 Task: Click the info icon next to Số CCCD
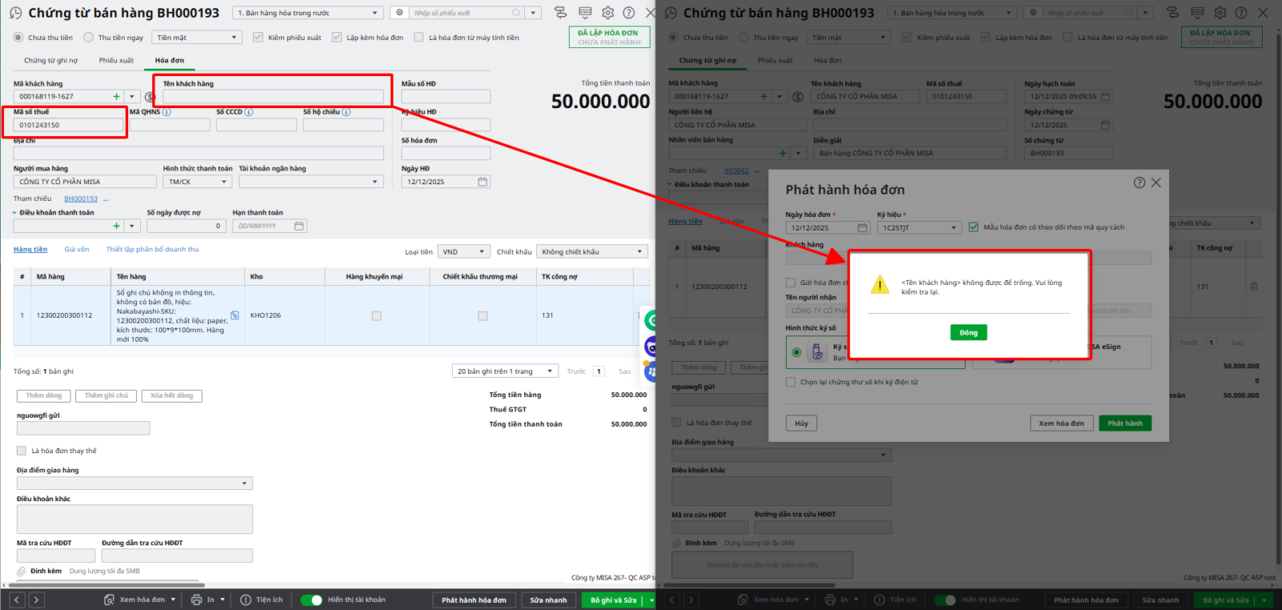tap(248, 112)
